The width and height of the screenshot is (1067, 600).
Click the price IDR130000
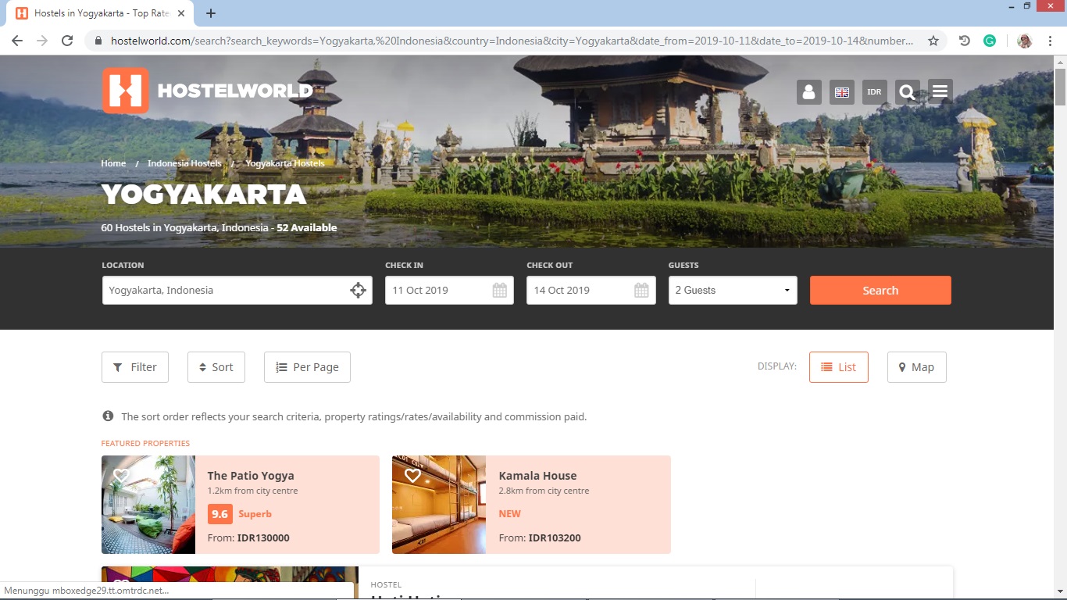click(x=263, y=538)
